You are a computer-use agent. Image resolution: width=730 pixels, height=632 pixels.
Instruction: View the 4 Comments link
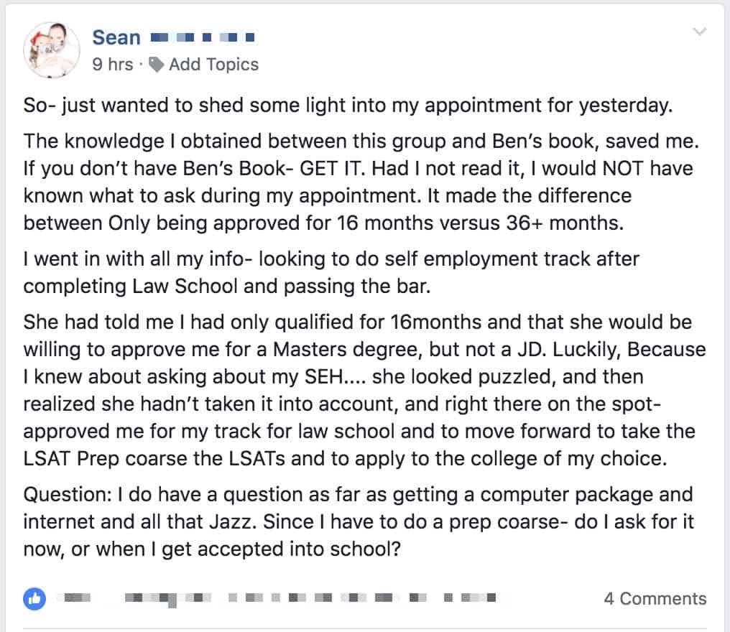655,598
